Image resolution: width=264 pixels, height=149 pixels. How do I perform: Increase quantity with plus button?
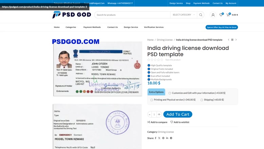[159, 114]
